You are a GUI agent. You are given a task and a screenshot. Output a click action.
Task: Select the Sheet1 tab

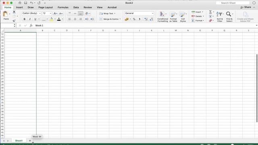[19, 141]
